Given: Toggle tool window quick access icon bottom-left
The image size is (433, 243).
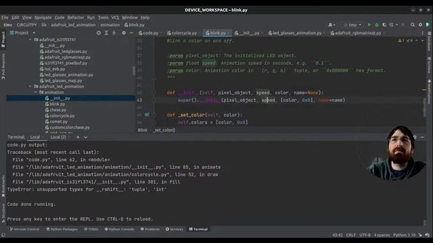Looking at the screenshot, I should (3, 235).
